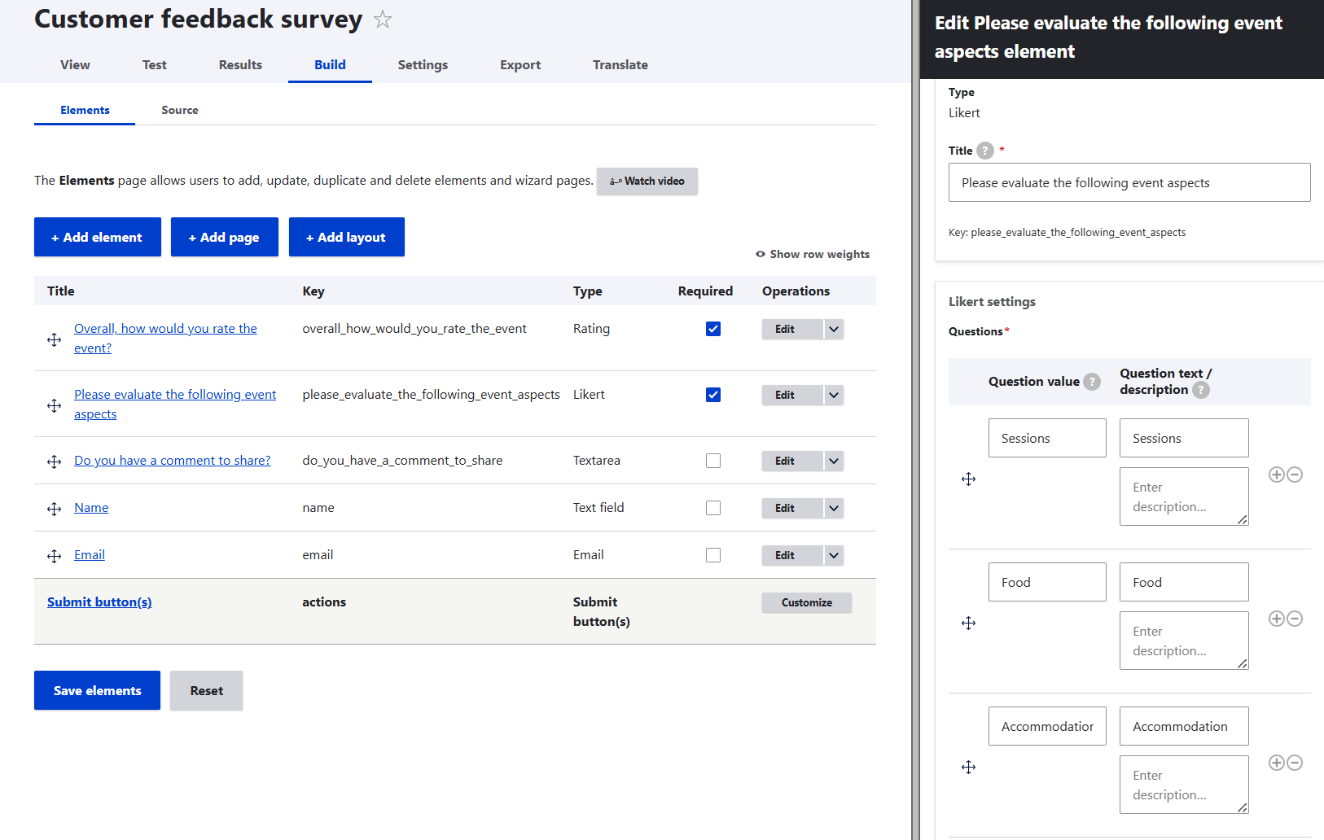Star the Customer feedback survey as favorite
Image resolution: width=1324 pixels, height=840 pixels.
[383, 20]
